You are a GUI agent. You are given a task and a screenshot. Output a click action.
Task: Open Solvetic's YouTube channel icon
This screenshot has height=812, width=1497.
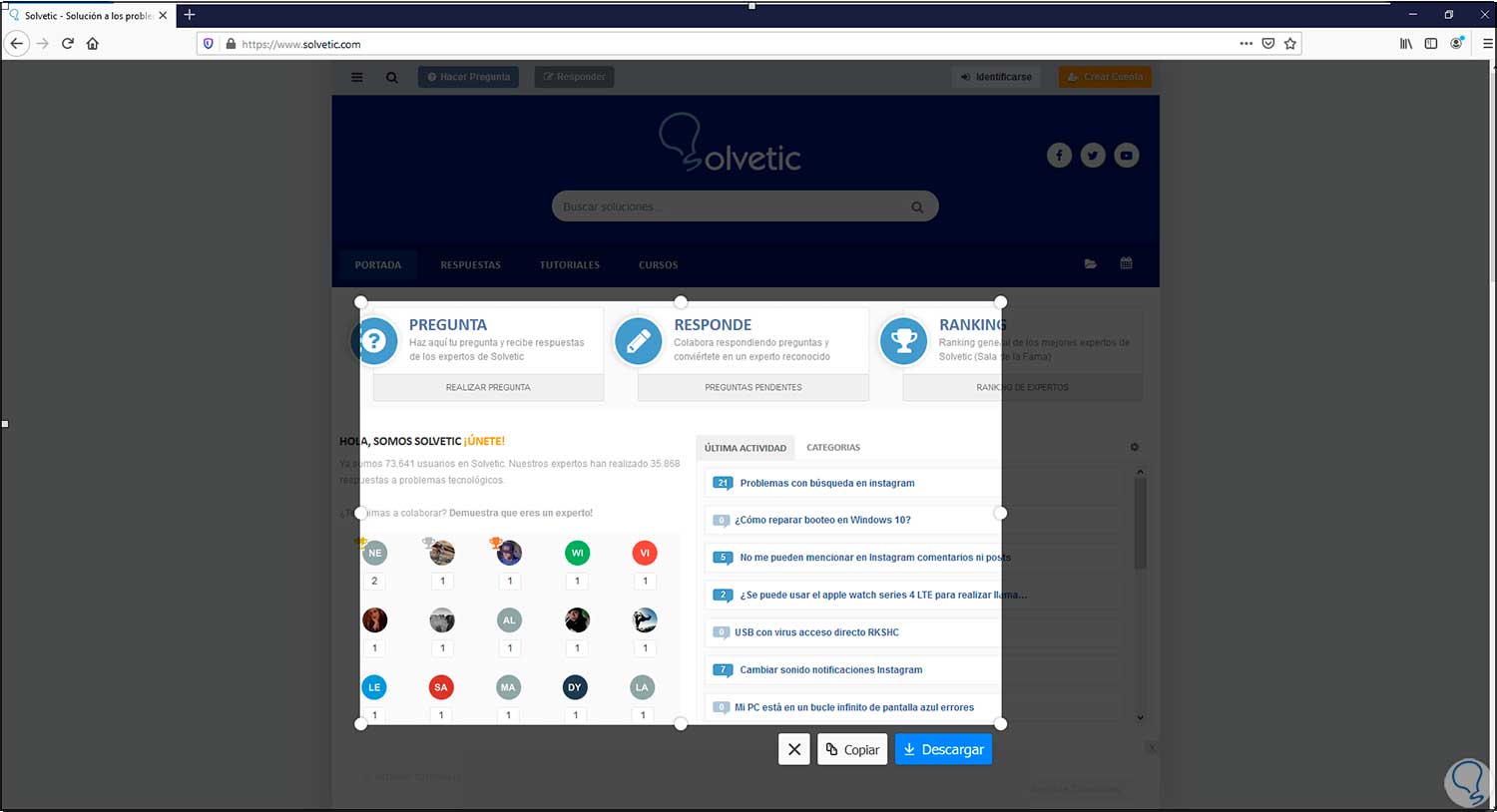pos(1126,155)
